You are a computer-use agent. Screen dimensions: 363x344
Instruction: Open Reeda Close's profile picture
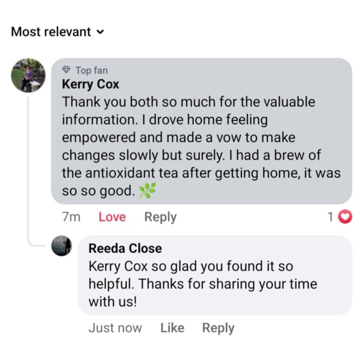(x=61, y=246)
